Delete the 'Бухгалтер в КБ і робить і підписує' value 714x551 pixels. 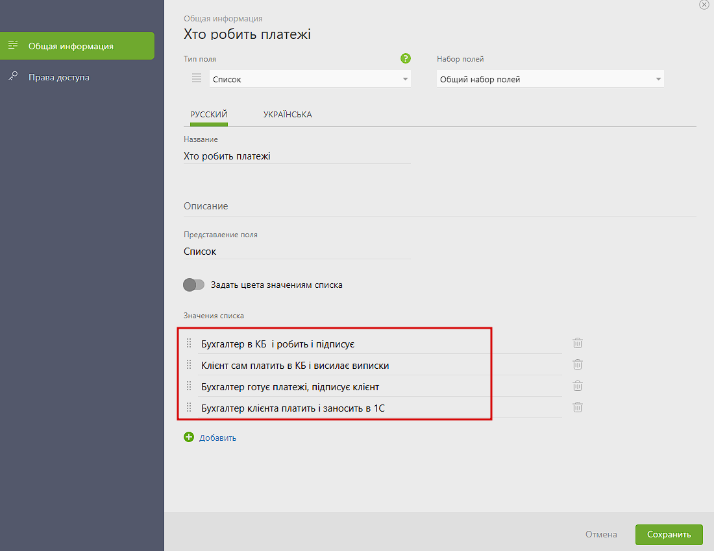[578, 343]
